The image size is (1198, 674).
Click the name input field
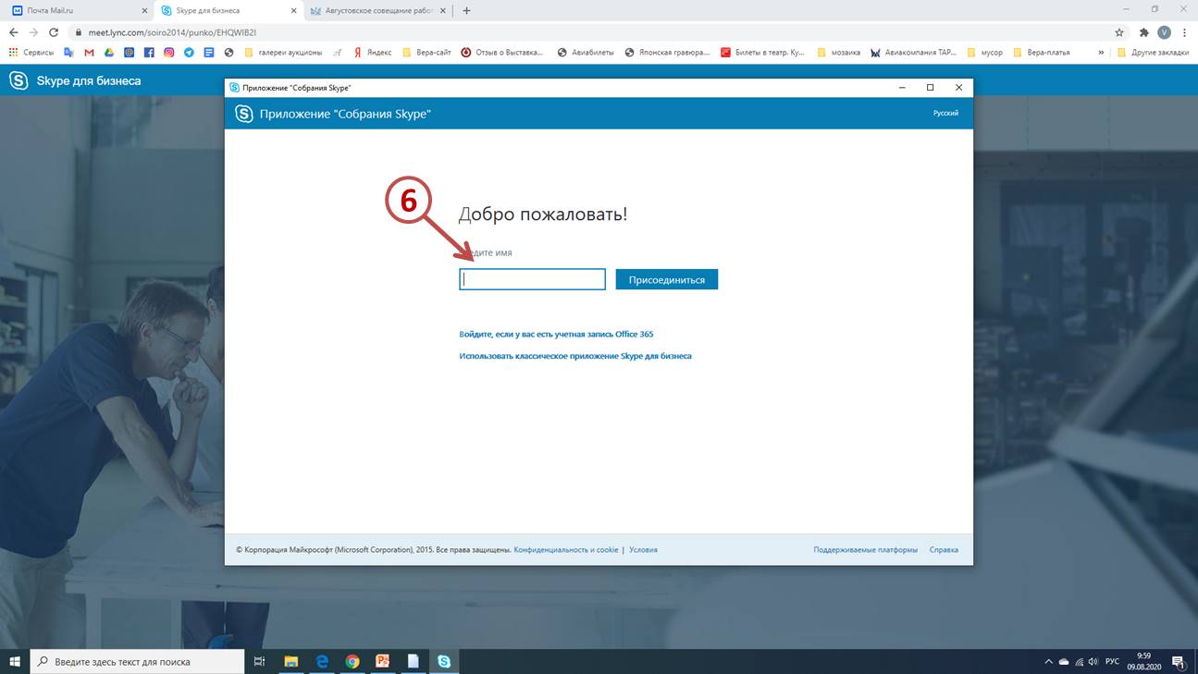532,279
